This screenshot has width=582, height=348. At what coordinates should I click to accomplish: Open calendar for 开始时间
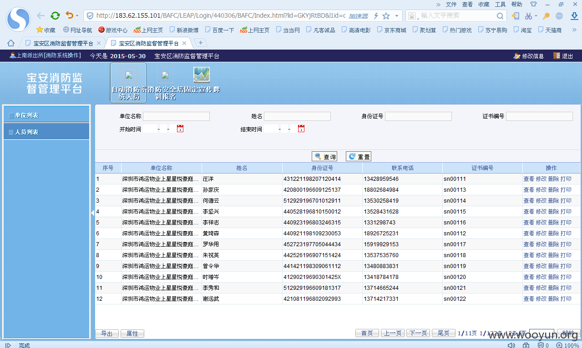pos(180,129)
